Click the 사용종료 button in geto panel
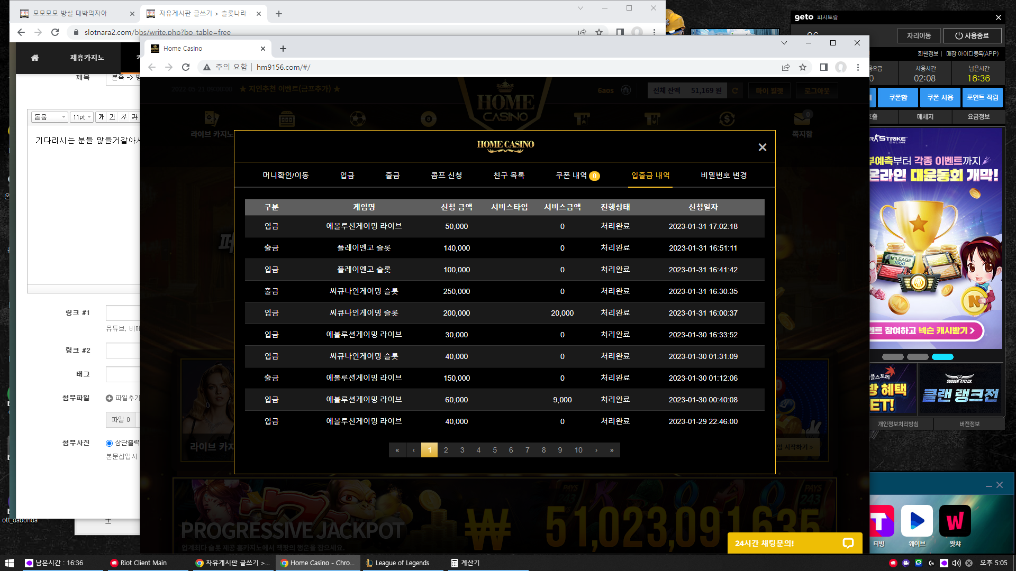The image size is (1016, 571). pos(973,36)
